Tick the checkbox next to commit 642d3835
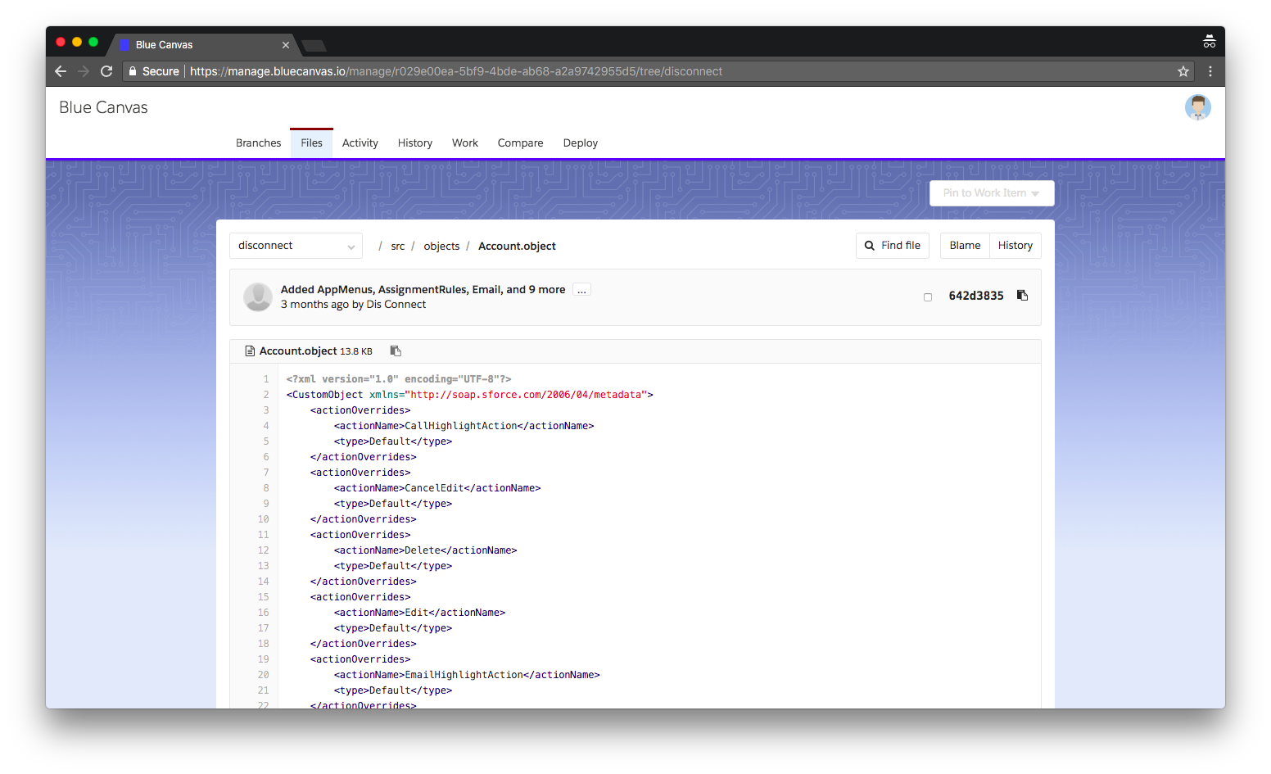This screenshot has height=774, width=1271. [928, 296]
